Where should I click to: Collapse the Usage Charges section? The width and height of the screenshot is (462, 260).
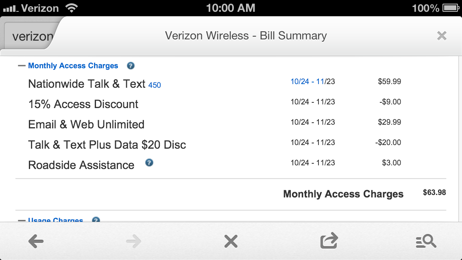click(x=22, y=220)
